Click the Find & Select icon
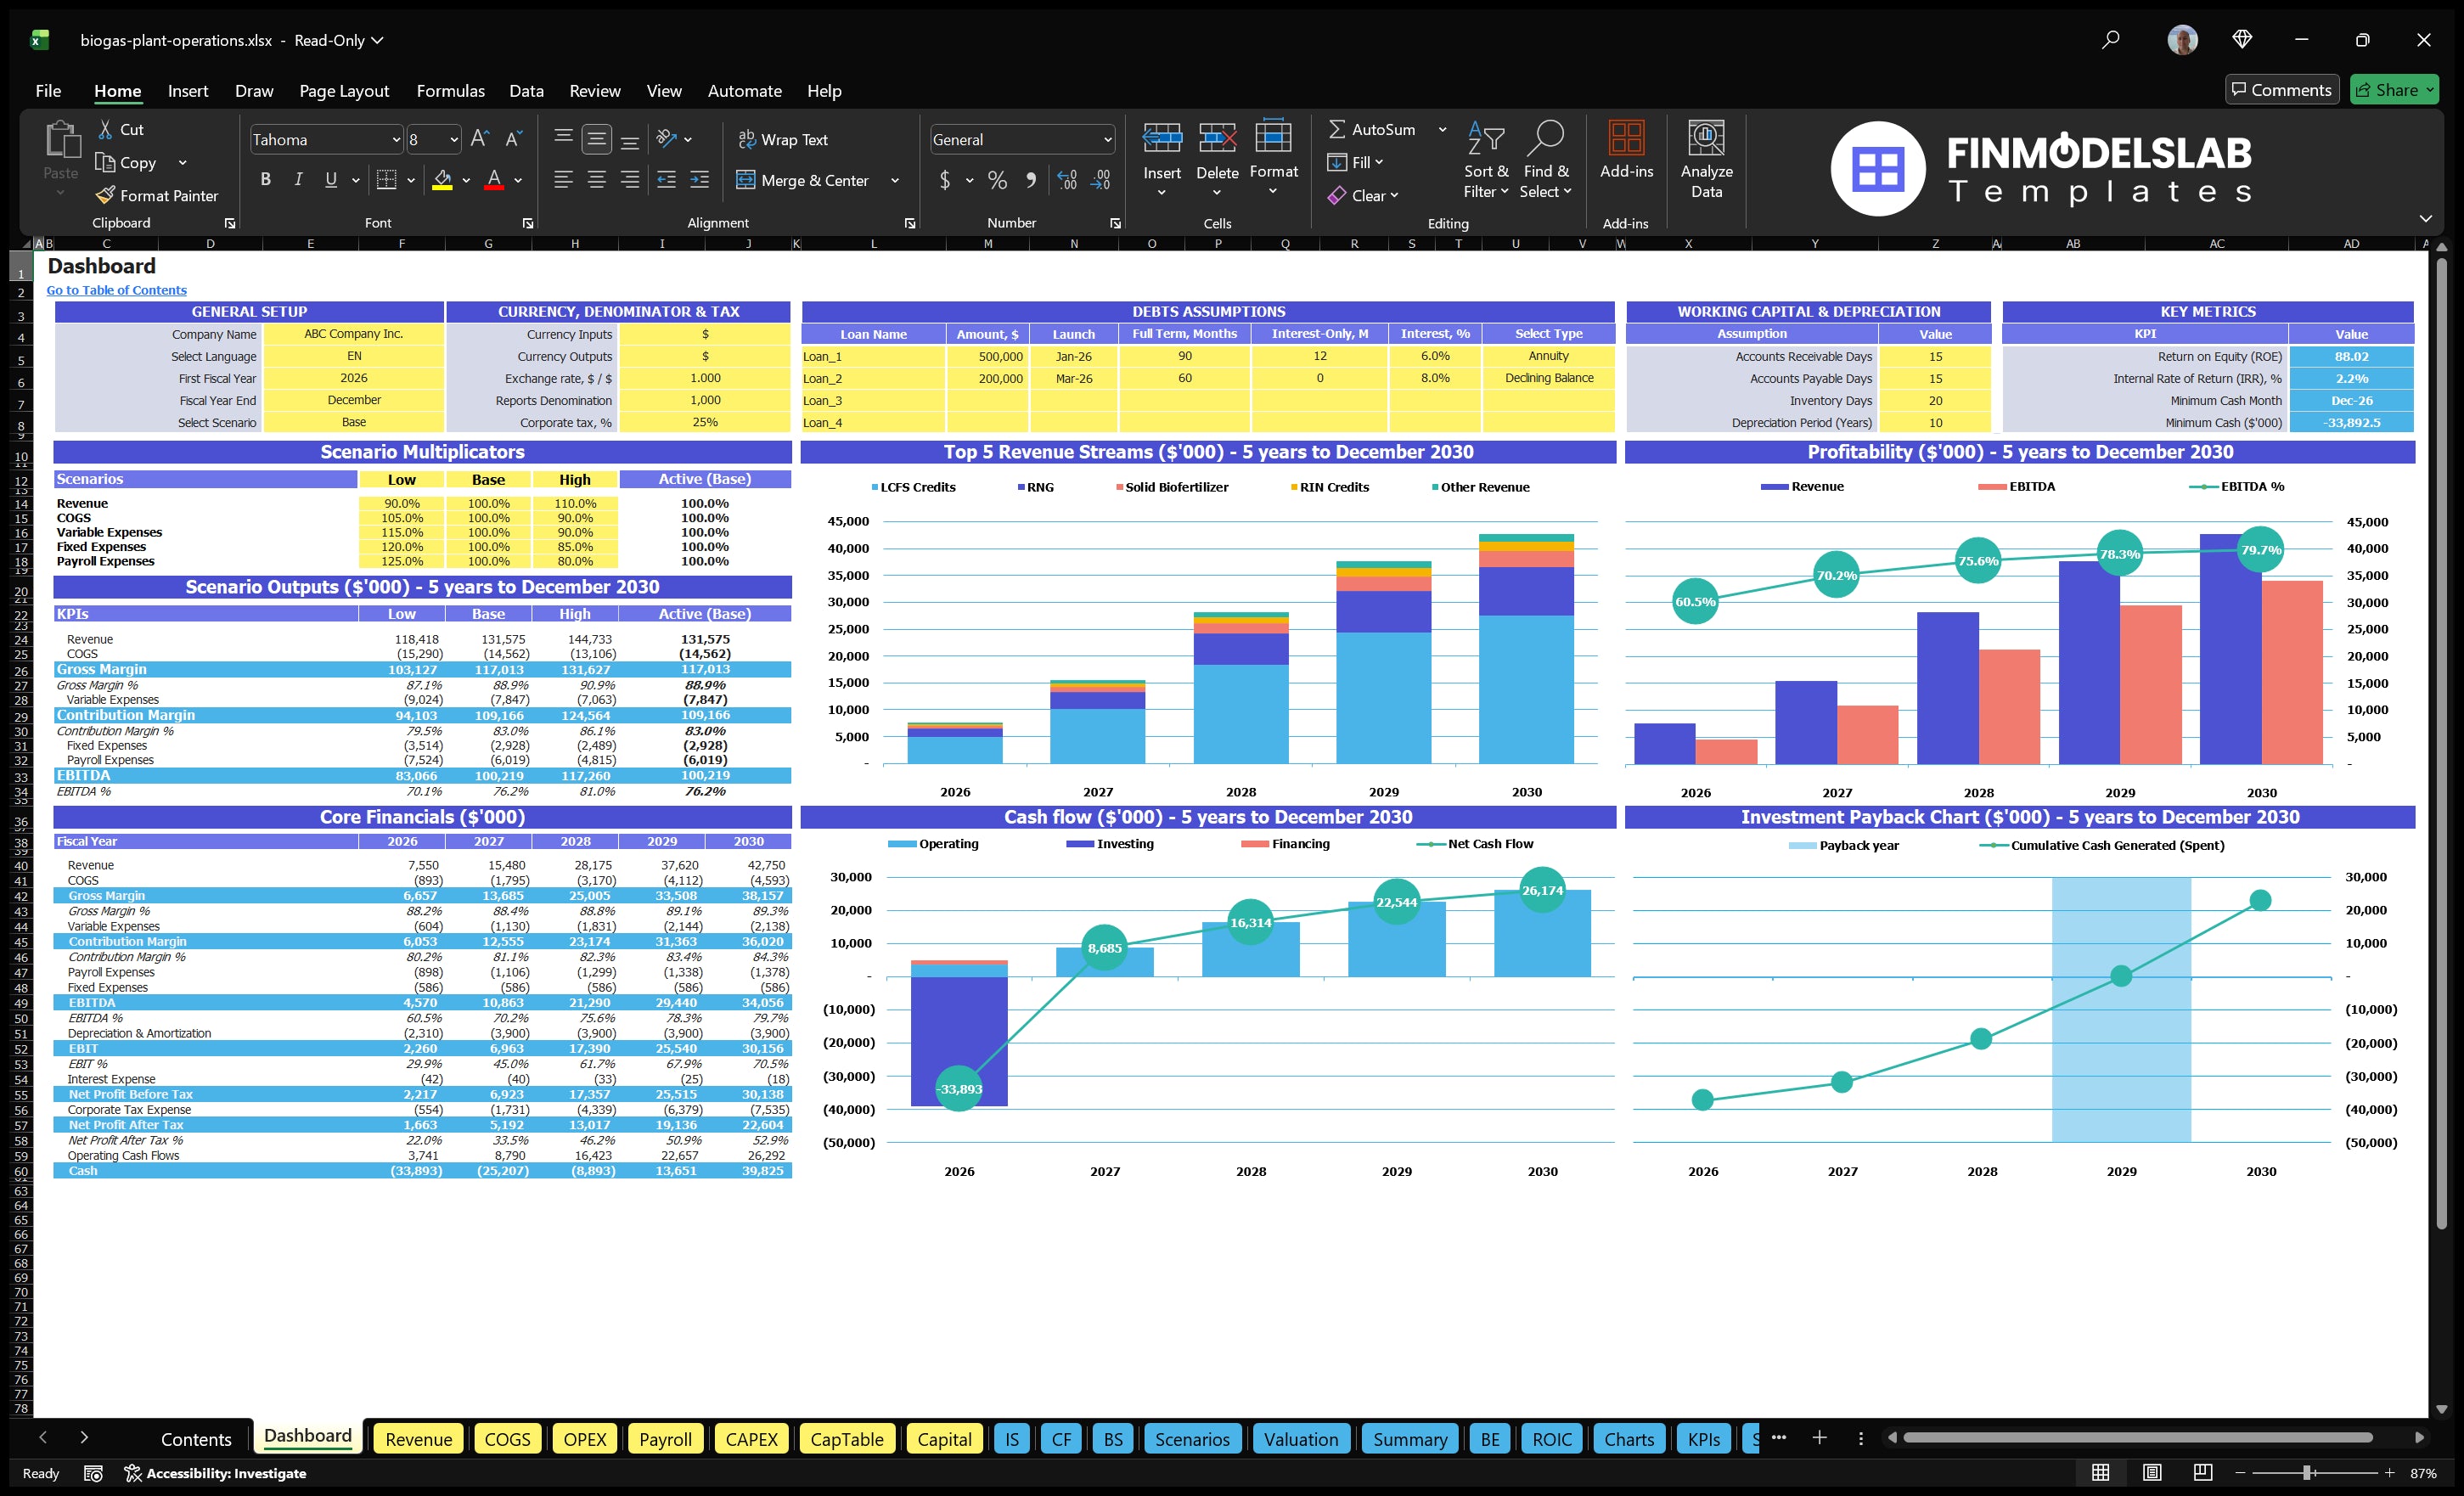 pyautogui.click(x=1546, y=160)
